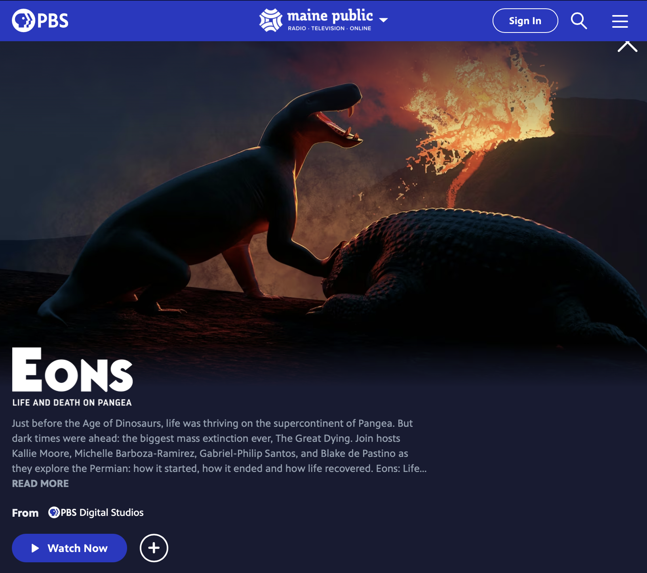647x573 pixels.
Task: Open the PBS Digital Studios link
Action: [96, 512]
